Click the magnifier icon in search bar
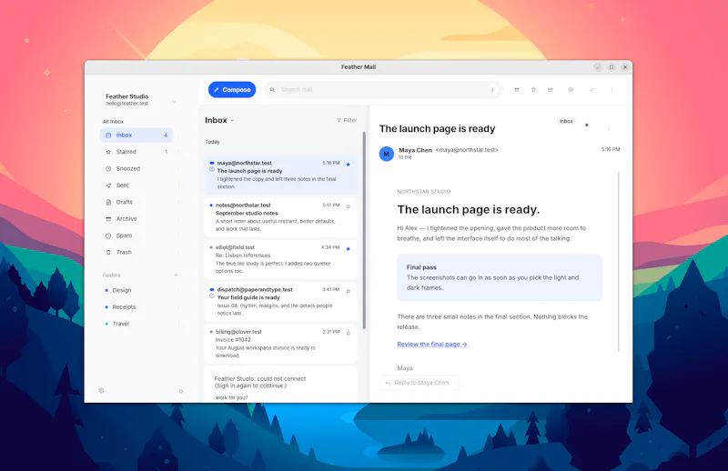Screen dimensions: 728x471 (x=272, y=89)
